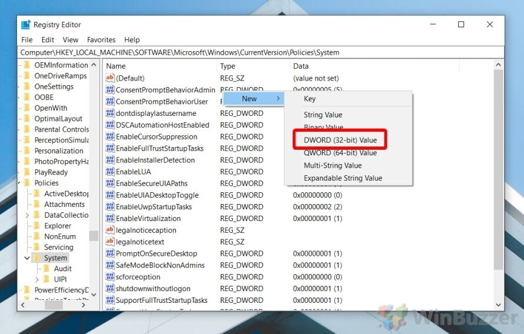
Task: Click the Registry Editor app icon in title bar
Action: point(25,25)
